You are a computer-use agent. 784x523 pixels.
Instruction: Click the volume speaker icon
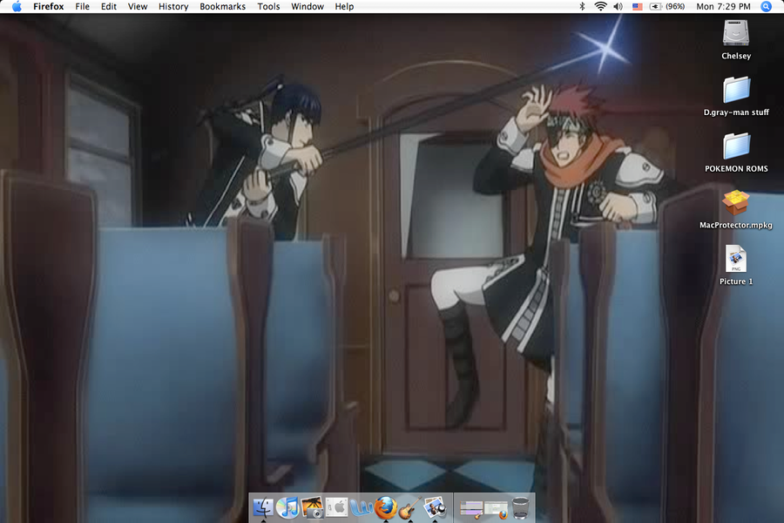pyautogui.click(x=618, y=6)
